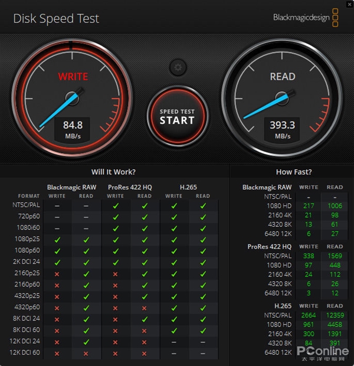Click red X for 2160p25 Blackmagic RAW write

[x=57, y=274]
